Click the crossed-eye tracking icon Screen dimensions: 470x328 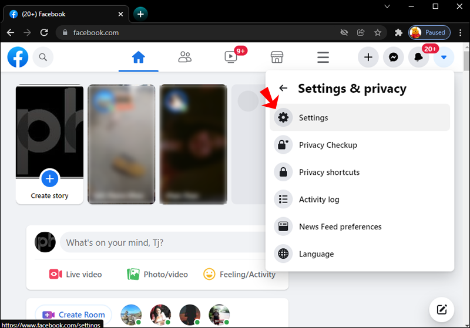[x=344, y=32]
